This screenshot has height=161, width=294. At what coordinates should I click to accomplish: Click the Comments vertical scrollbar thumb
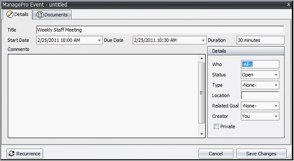coord(202,93)
